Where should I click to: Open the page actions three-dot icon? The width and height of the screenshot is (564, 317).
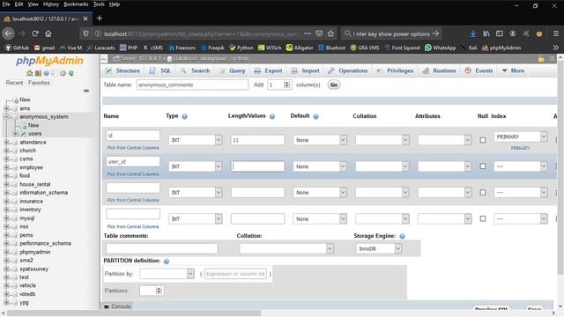tap(308, 33)
